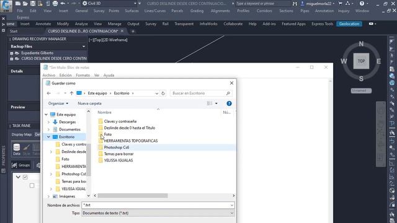Click the up one level arrow in save dialog

(72, 94)
